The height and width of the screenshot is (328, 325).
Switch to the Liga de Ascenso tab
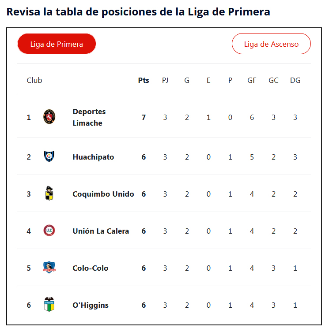[x=271, y=44]
